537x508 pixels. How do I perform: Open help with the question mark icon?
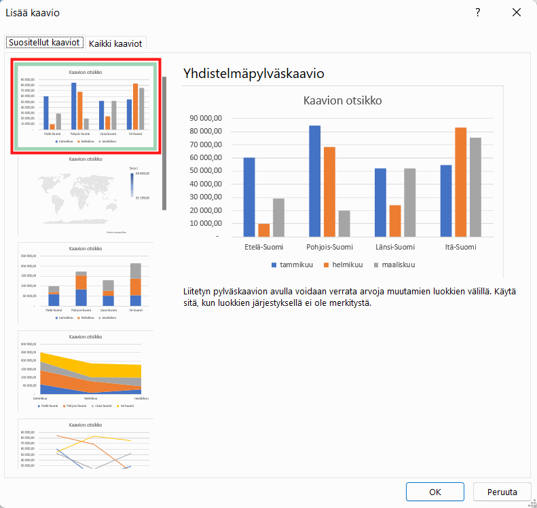pos(478,13)
